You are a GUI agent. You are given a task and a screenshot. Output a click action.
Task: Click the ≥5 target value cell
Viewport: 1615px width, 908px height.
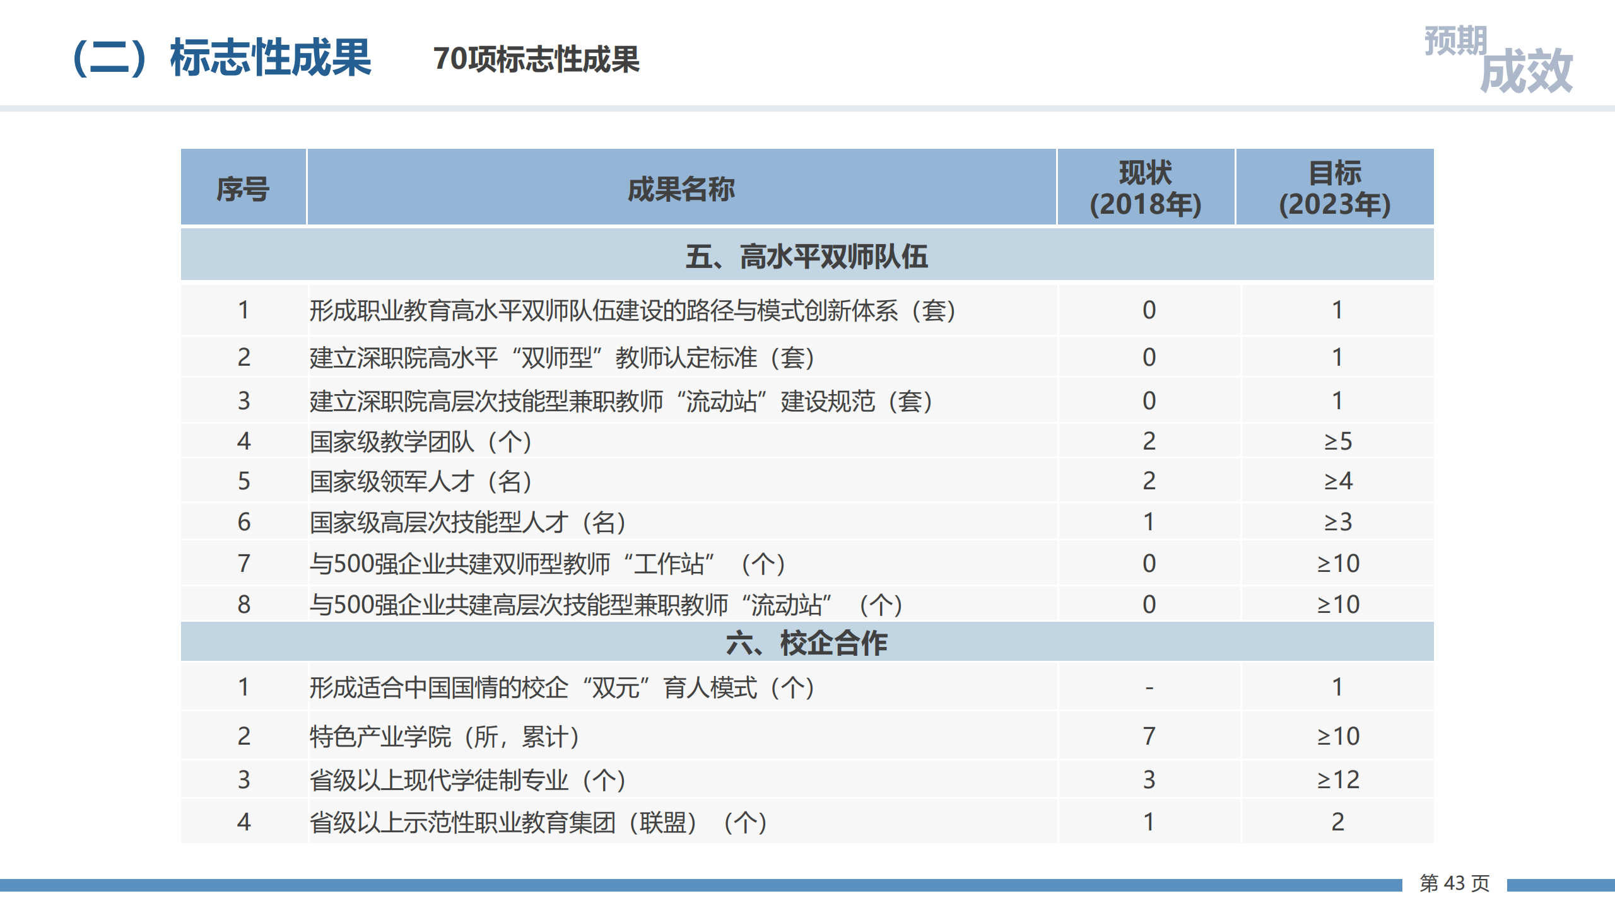click(1337, 441)
